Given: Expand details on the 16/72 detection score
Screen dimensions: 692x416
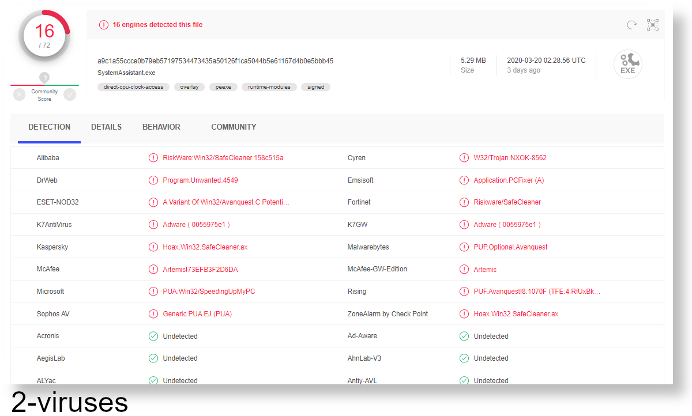Looking at the screenshot, I should click(x=44, y=35).
